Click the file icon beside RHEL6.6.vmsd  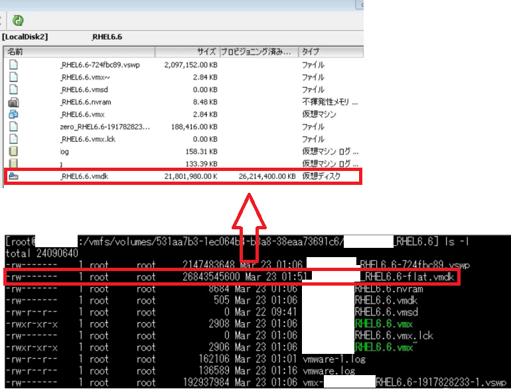click(x=13, y=89)
